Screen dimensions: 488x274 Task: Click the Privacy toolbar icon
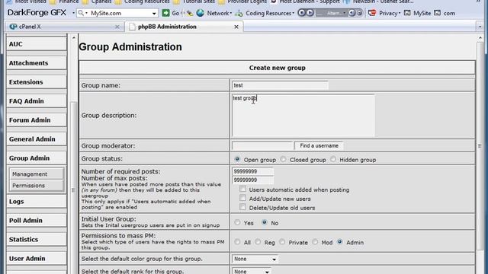[x=372, y=13]
